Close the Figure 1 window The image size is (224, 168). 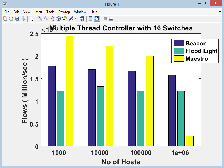pos(216,3)
